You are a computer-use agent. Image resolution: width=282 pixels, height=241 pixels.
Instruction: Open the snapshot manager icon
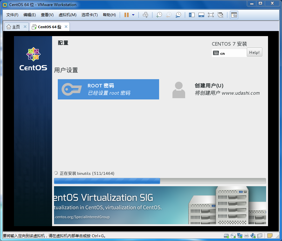point(178,15)
